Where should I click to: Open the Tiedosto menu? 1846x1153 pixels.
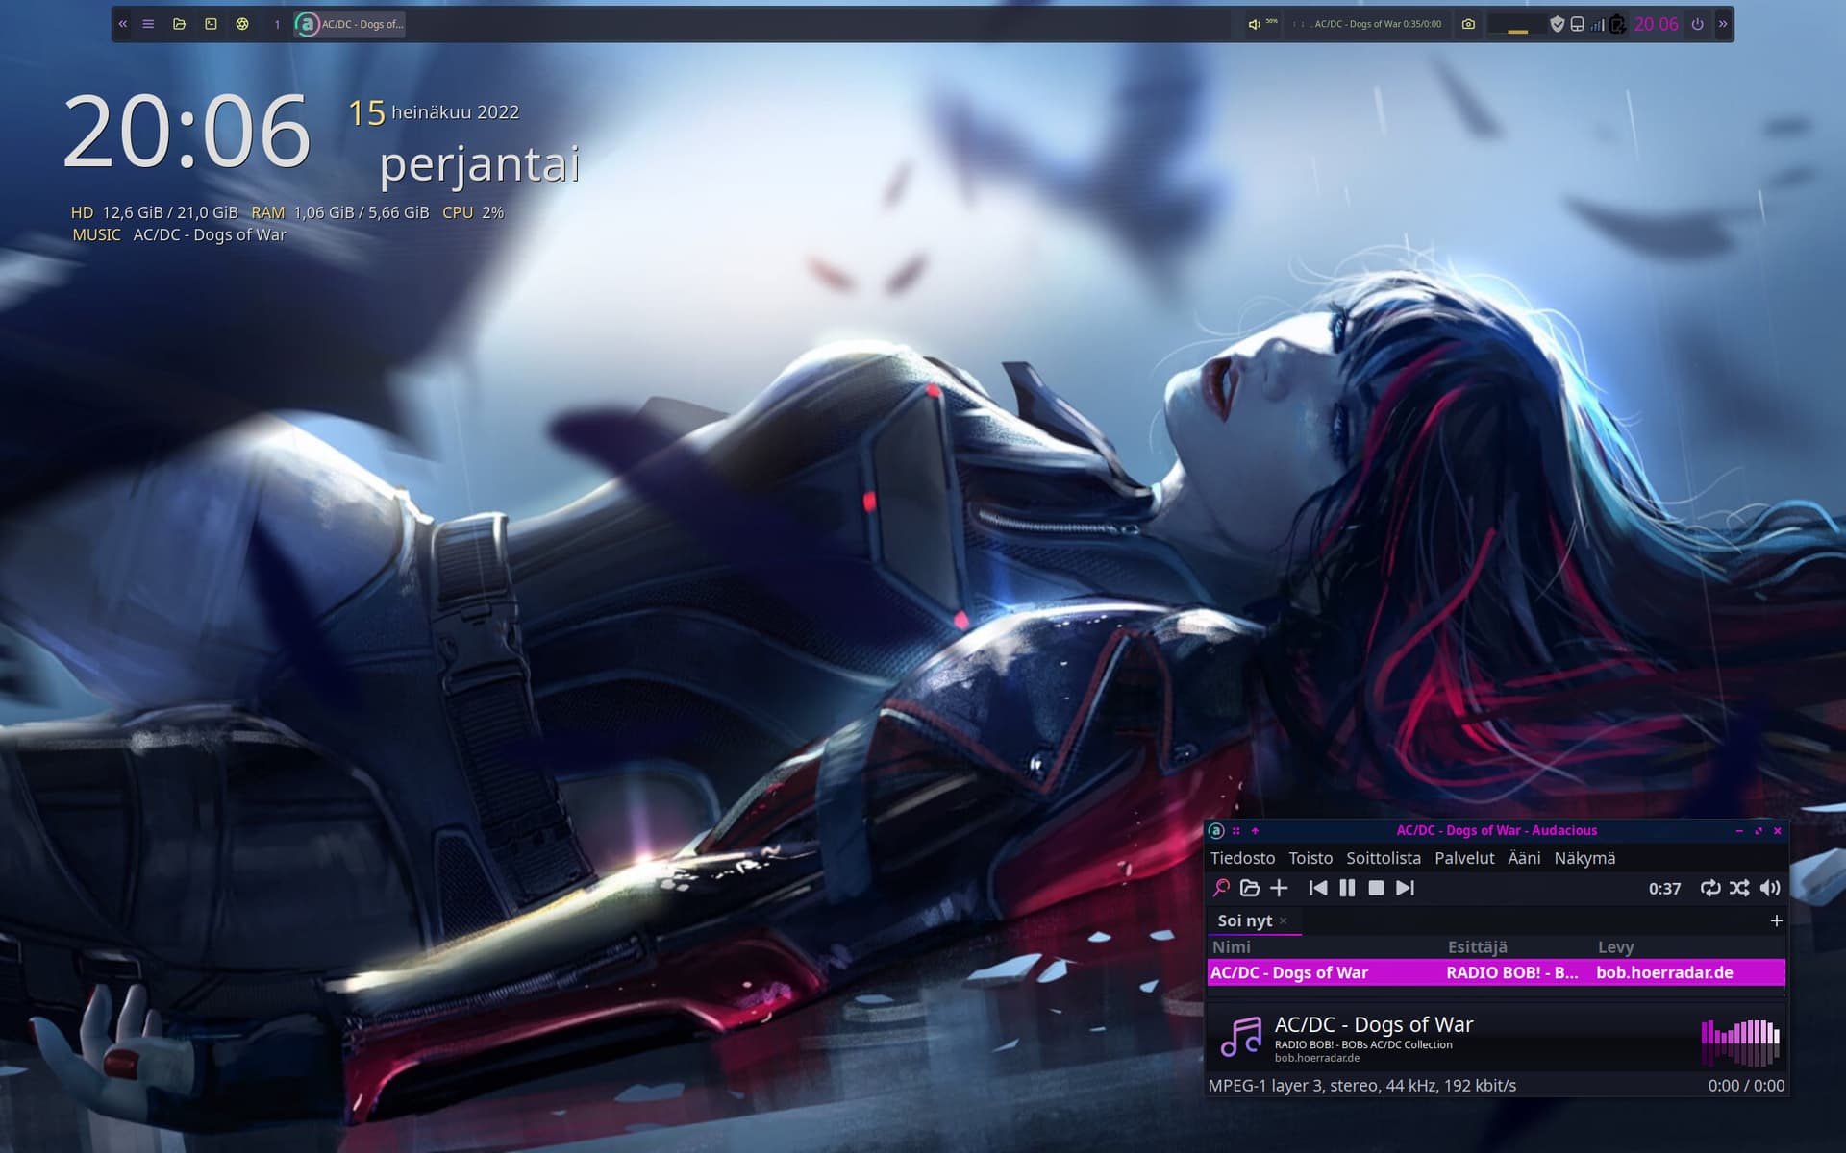point(1242,858)
